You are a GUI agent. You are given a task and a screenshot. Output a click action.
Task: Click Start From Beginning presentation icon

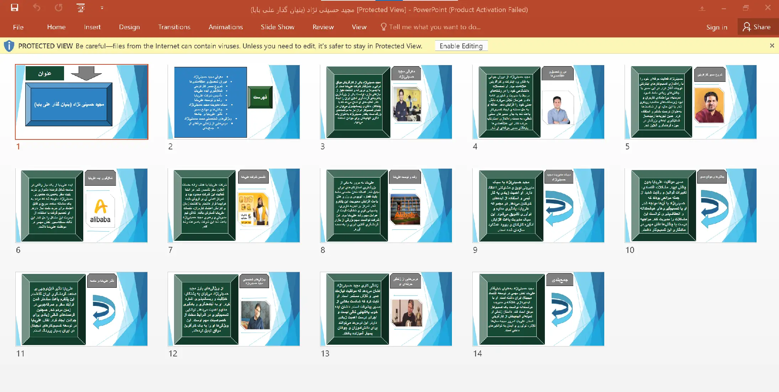81,8
